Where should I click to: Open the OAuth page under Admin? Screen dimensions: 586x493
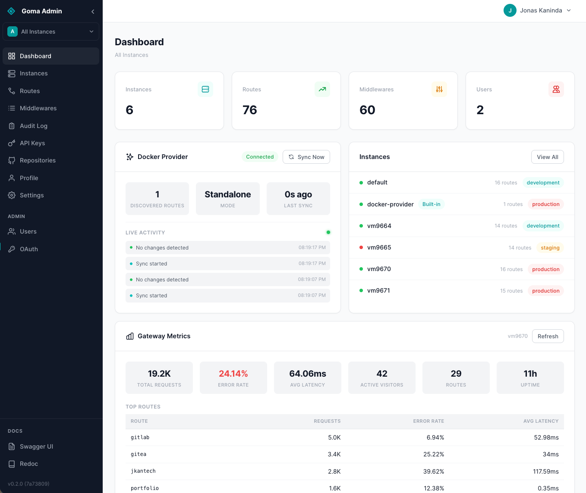(28, 249)
